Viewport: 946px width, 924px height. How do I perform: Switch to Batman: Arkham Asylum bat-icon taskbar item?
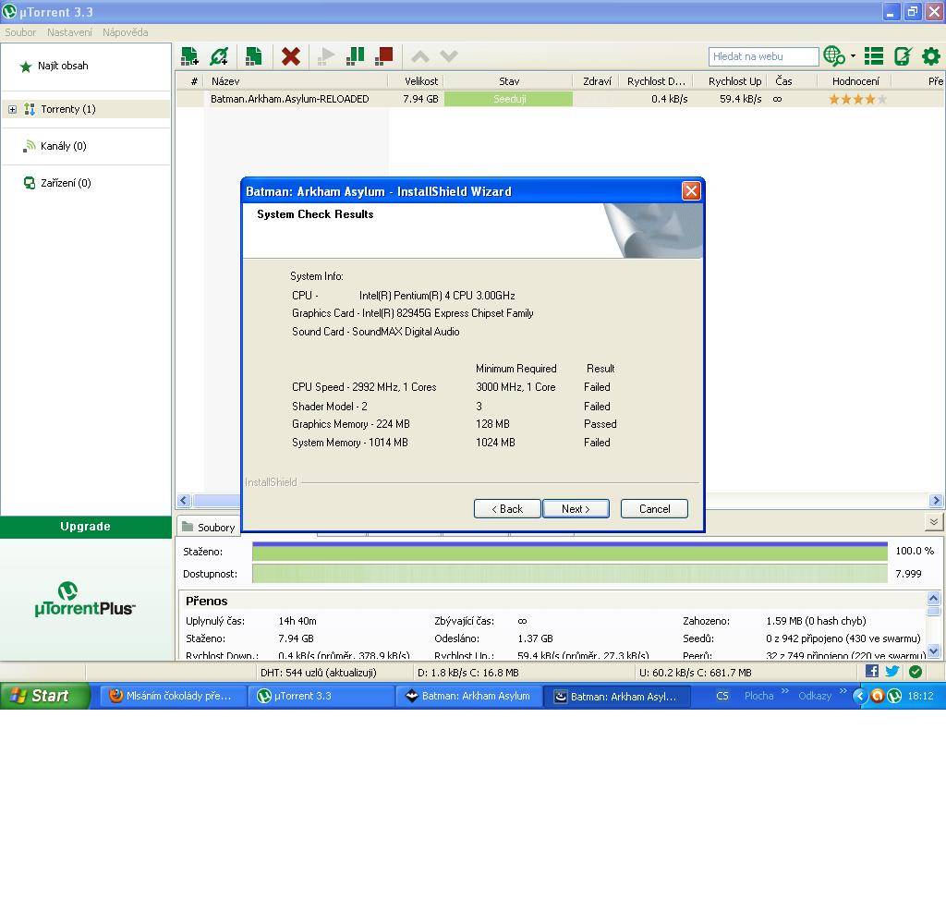point(468,696)
